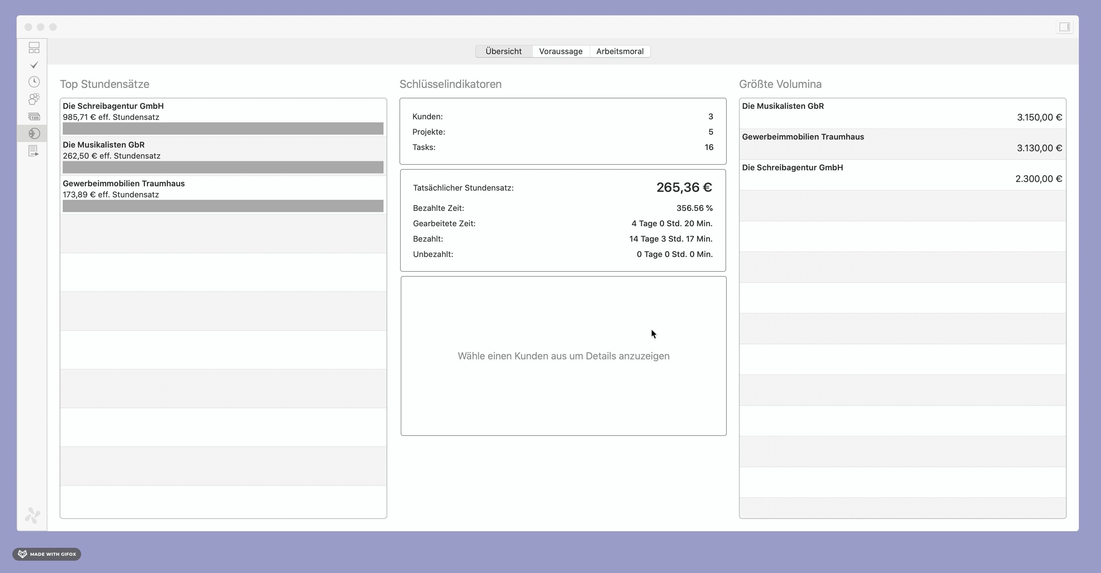Click the 3.150,00 € volume amount
This screenshot has width=1101, height=573.
click(1039, 117)
